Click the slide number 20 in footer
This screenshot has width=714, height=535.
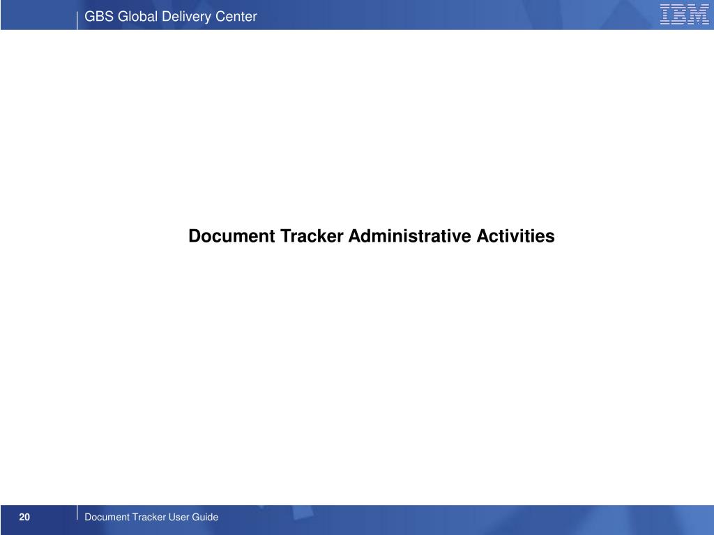tap(24, 517)
